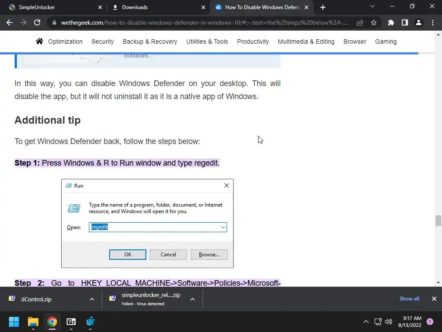Viewport: 442px width, 332px height.
Task: Close the SimpleUnlocker tab
Action: click(x=100, y=7)
